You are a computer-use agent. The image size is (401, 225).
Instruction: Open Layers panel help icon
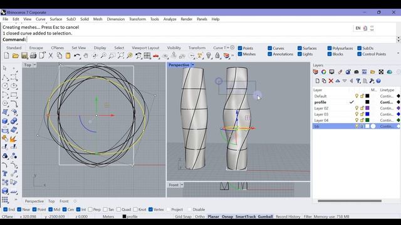[x=378, y=81]
